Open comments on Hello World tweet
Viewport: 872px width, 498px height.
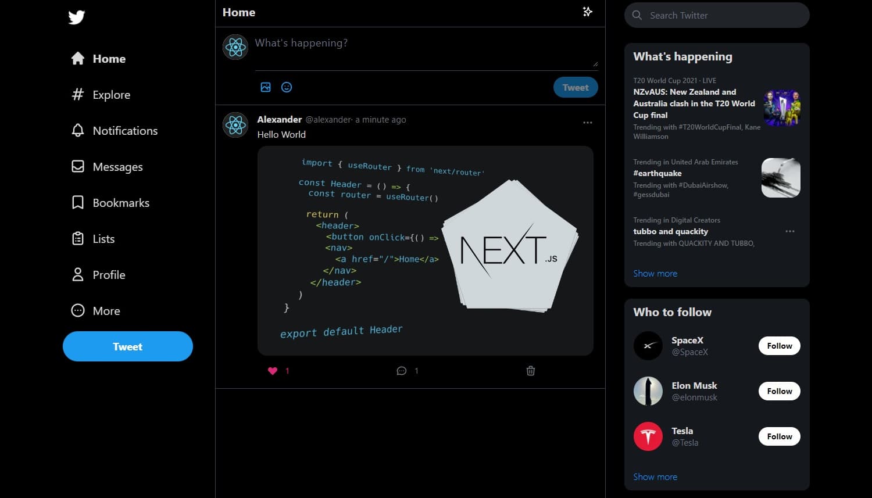[402, 371]
